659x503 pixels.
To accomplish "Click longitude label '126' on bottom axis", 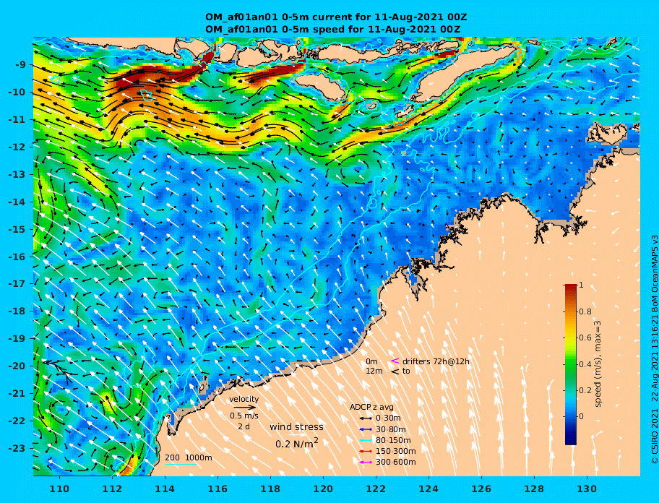I will coord(481,489).
